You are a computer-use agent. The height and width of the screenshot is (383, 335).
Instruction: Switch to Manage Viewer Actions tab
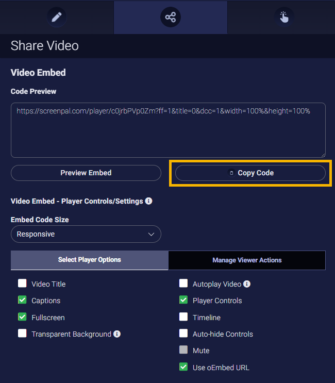click(247, 260)
